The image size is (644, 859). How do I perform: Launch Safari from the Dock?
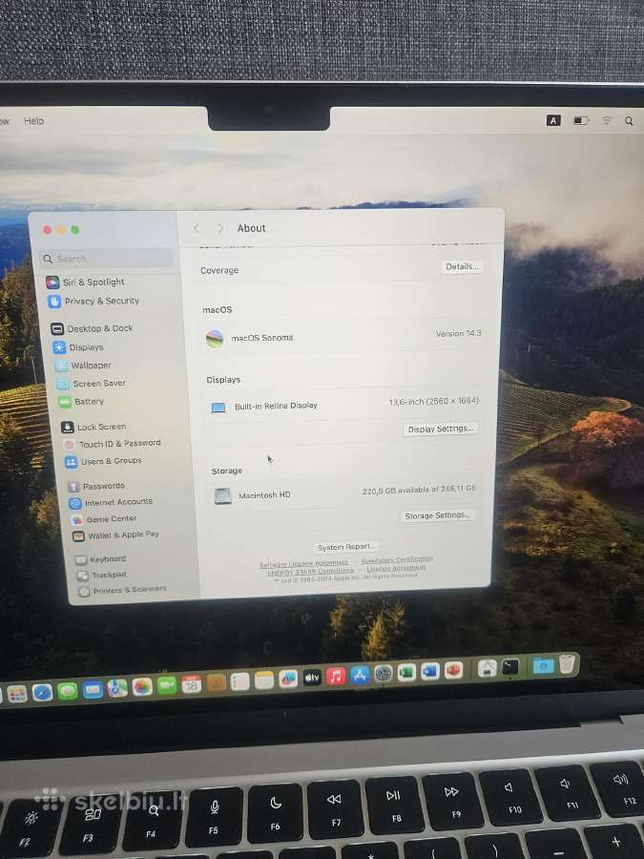pyautogui.click(x=42, y=692)
